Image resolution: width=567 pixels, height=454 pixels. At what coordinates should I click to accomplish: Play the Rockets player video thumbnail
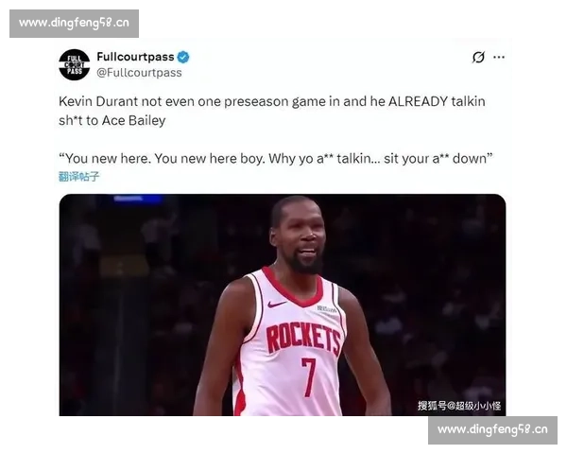coord(283,305)
